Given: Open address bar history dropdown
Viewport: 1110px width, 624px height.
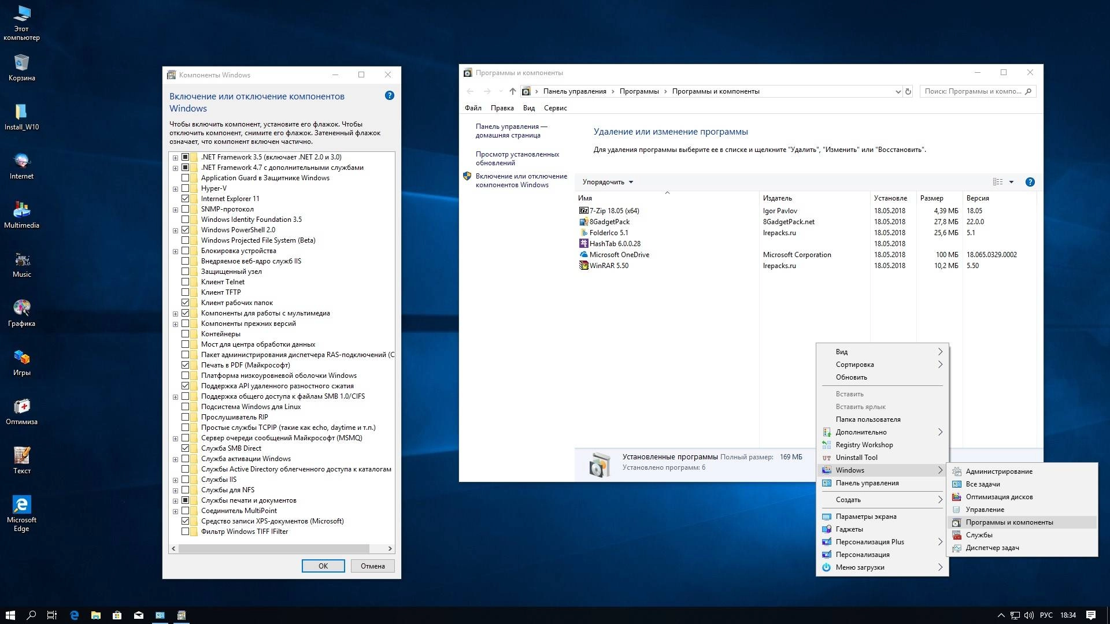Looking at the screenshot, I should click(898, 91).
